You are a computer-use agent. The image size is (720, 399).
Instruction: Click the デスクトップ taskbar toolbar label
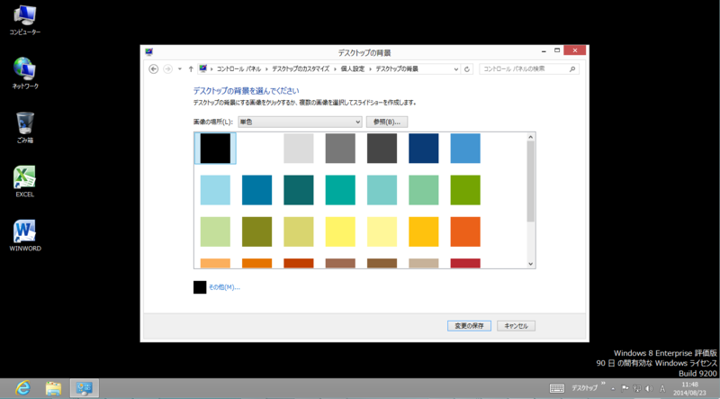tap(584, 388)
